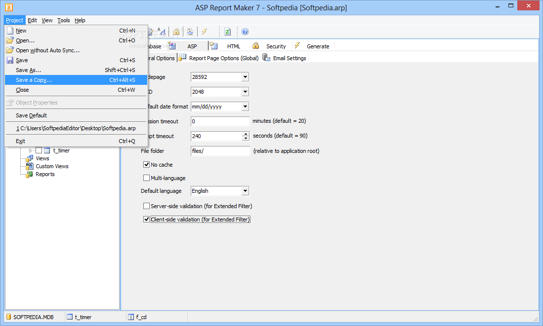Screen dimensions: 543x326
Task: Click the Project menu in the menu bar
Action: pos(14,20)
